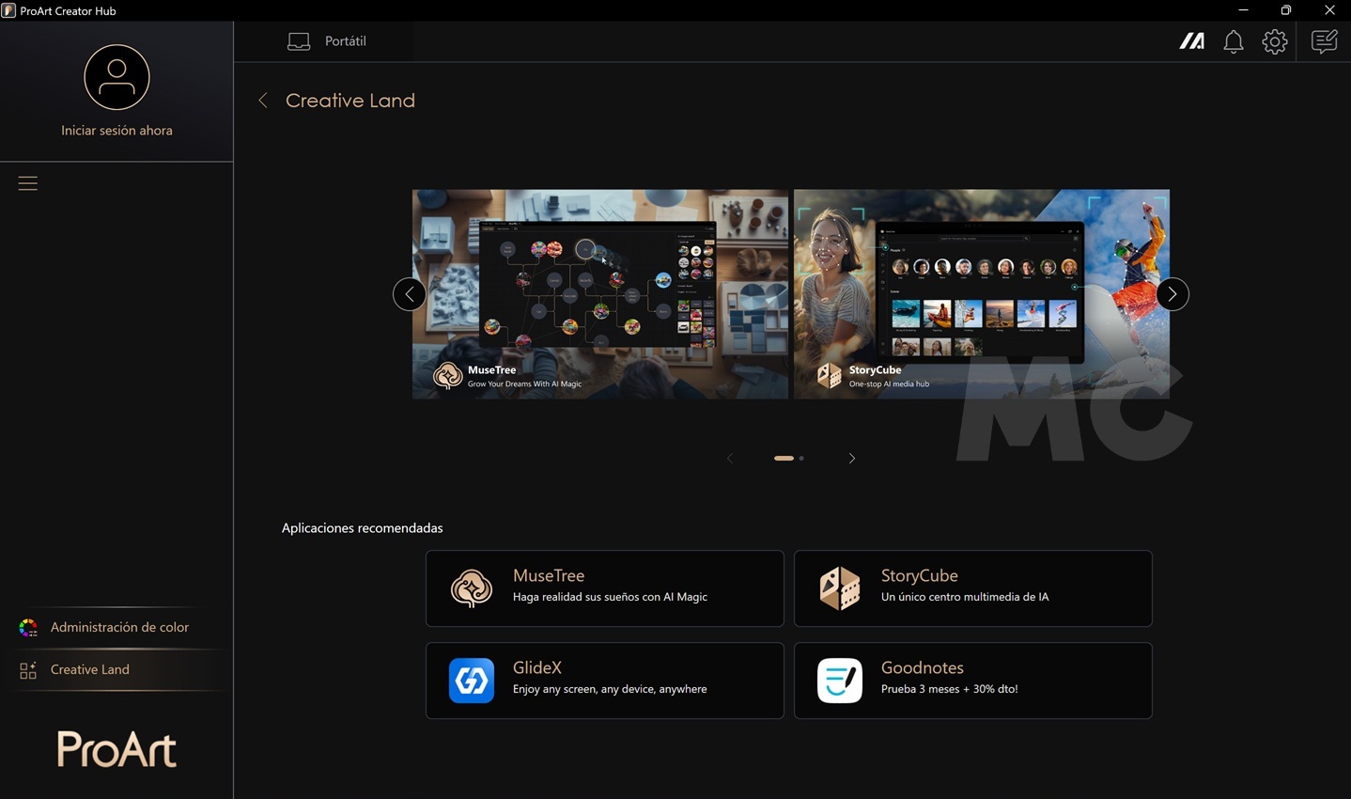Image resolution: width=1351 pixels, height=799 pixels.
Task: Open the MuseTree recommended app card
Action: click(x=605, y=588)
